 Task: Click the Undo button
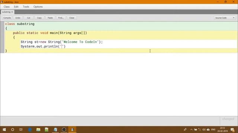click(x=18, y=18)
